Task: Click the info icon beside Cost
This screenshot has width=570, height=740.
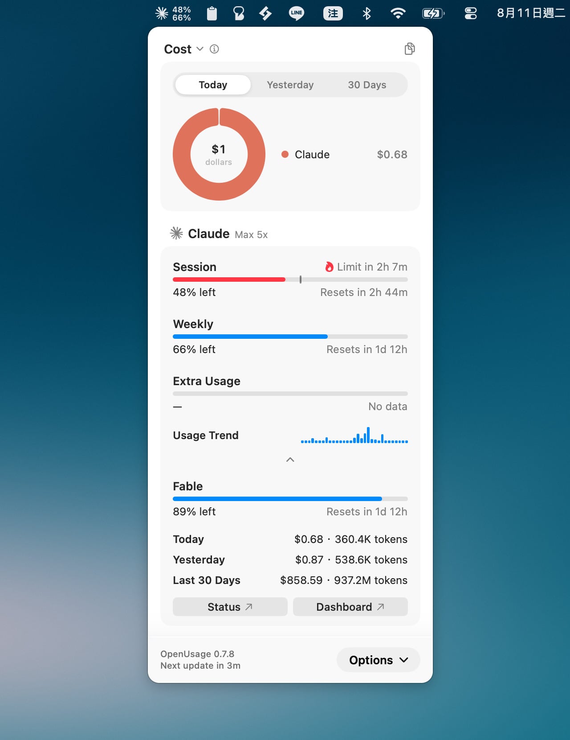Action: point(214,49)
